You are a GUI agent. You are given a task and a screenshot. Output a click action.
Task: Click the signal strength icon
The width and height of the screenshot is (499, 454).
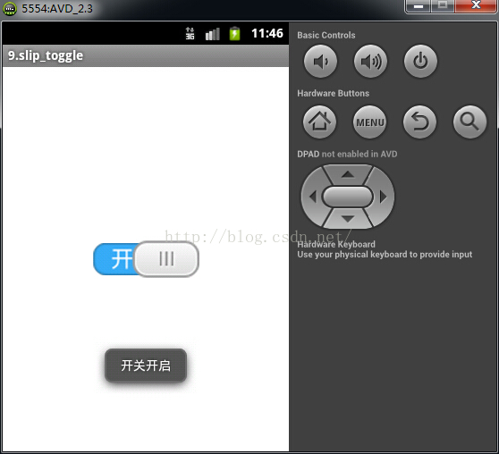(x=212, y=34)
